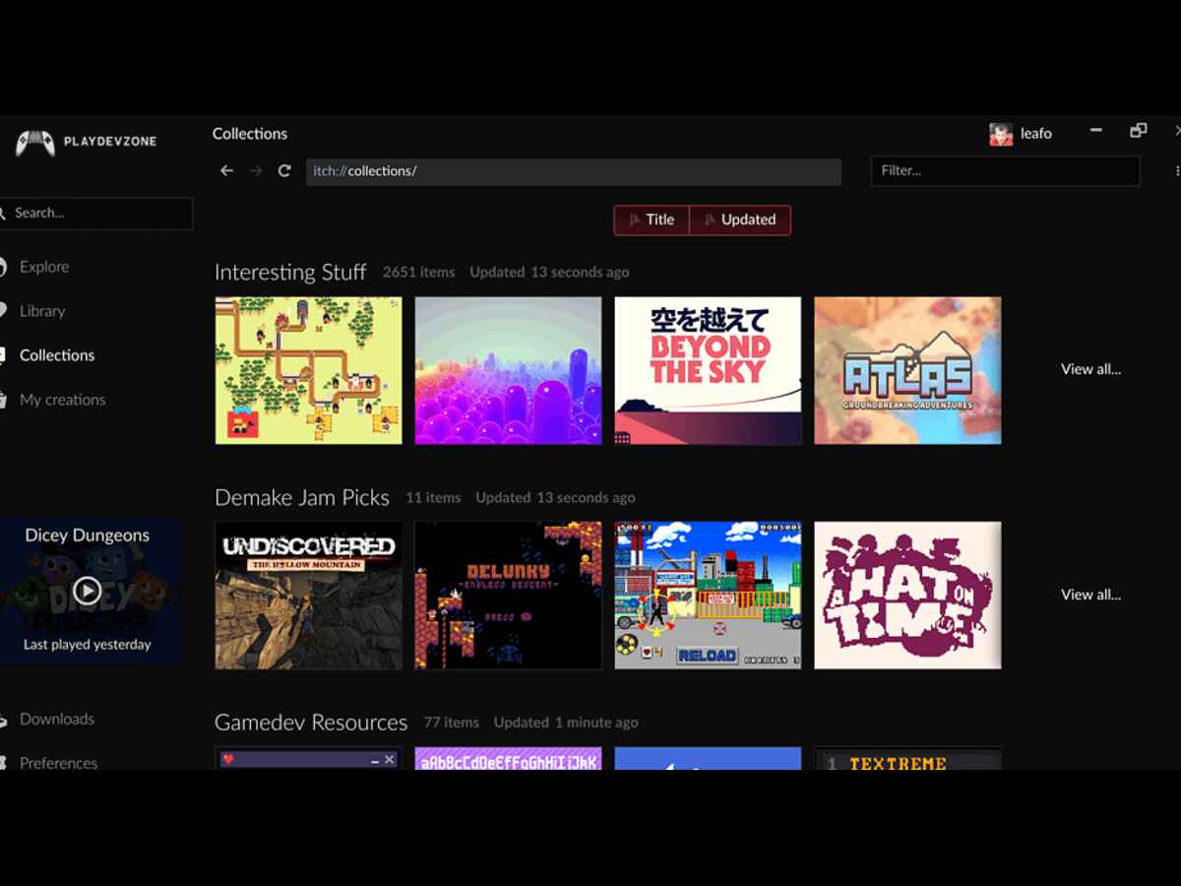Image resolution: width=1181 pixels, height=886 pixels.
Task: Open My creations in the sidebar
Action: tap(62, 400)
